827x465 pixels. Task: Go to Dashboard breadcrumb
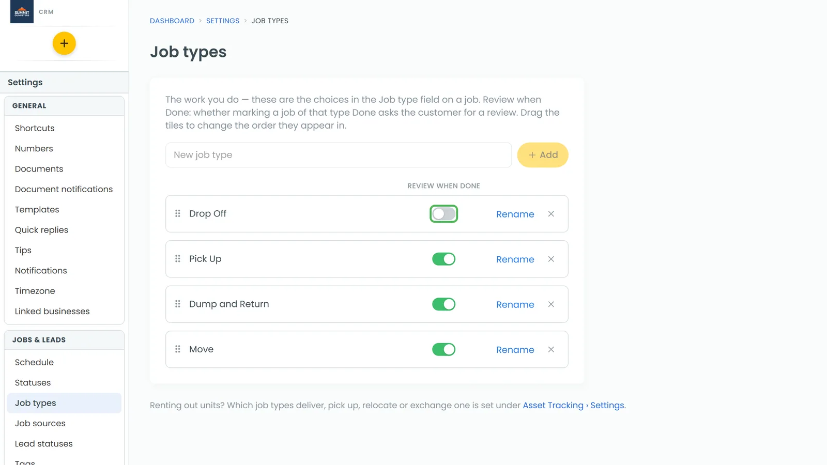point(172,21)
